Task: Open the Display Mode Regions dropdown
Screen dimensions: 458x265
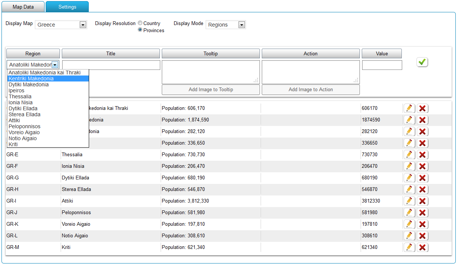Action: (226, 25)
